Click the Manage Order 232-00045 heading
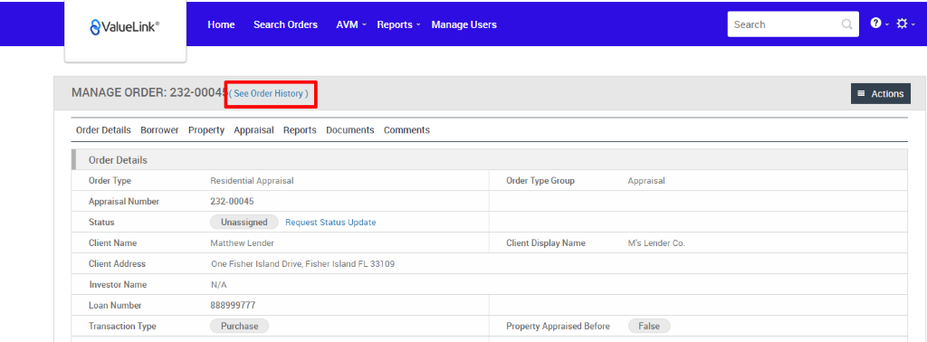The height and width of the screenshot is (342, 927). [x=149, y=93]
